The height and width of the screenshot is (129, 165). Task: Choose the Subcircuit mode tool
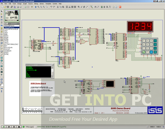tap(2, 28)
